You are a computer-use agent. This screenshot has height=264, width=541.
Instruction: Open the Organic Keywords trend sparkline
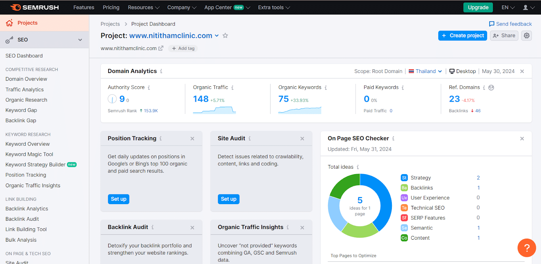point(300,110)
